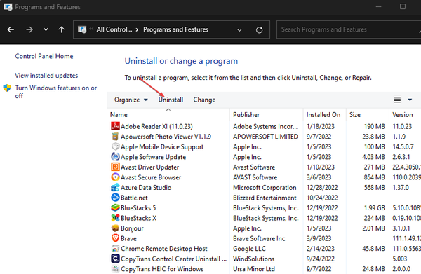Click the CopyTrans HEIC for Windows icon
Viewport: 421px width, 274px height.
tap(115, 268)
